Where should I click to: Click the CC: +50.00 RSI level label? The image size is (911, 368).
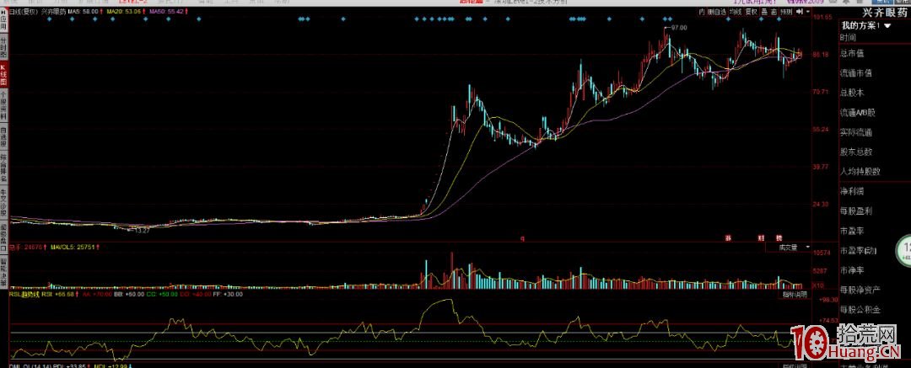coord(162,294)
